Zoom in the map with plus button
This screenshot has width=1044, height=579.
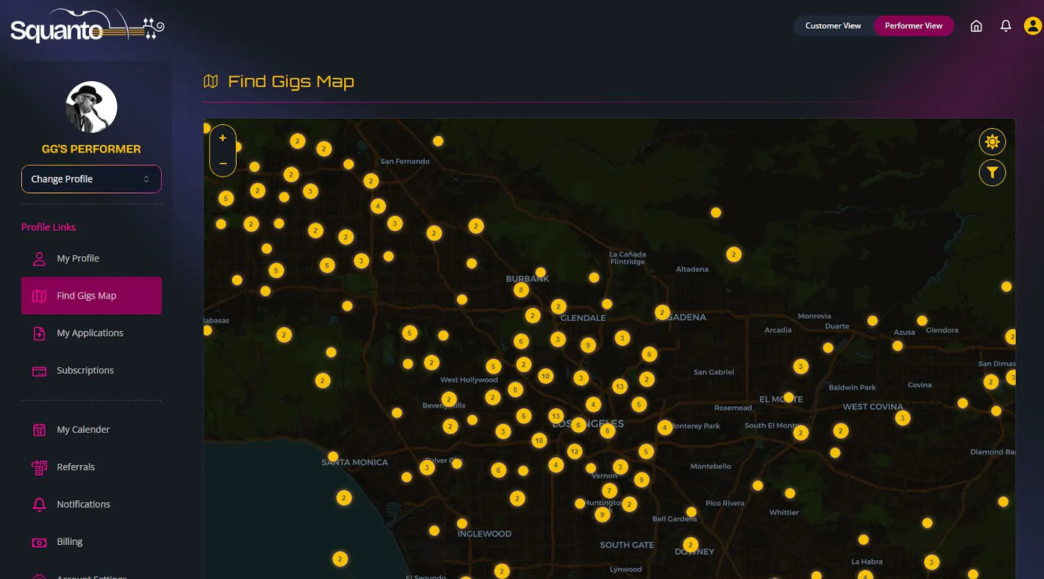click(223, 138)
